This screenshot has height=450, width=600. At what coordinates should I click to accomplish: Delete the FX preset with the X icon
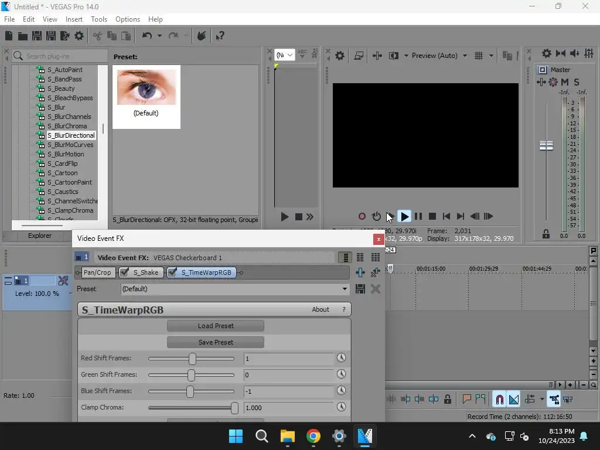tap(376, 289)
